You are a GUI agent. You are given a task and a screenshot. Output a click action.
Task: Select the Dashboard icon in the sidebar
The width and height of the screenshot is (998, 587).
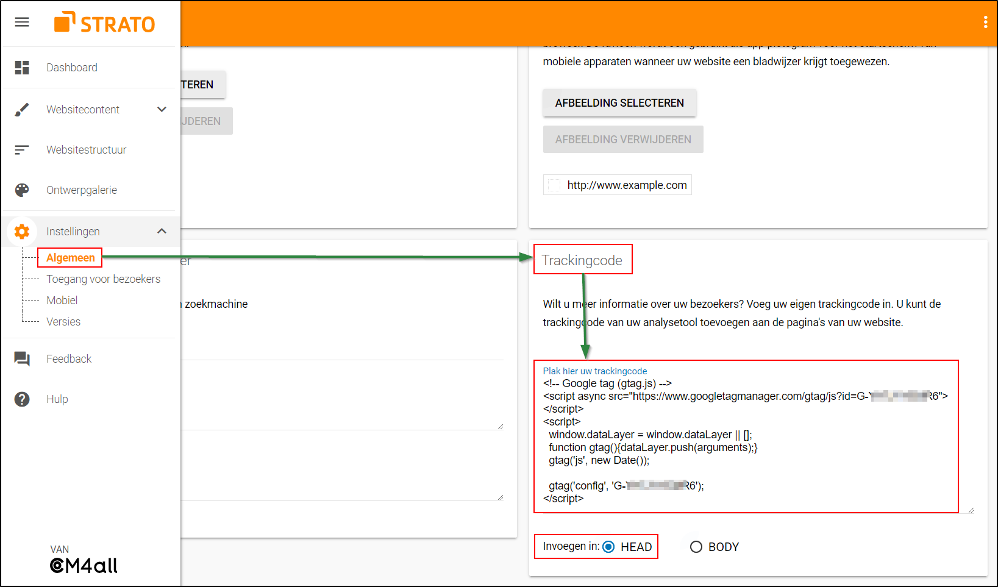(x=22, y=68)
